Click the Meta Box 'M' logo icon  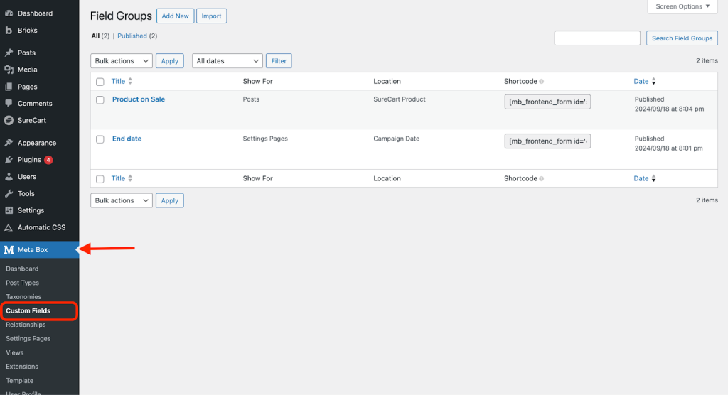click(9, 249)
